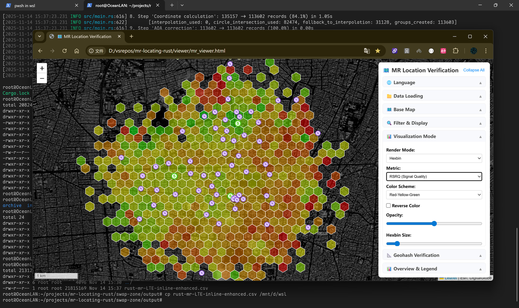Open the browser extensions puzzle icon
The image size is (519, 308).
click(455, 51)
